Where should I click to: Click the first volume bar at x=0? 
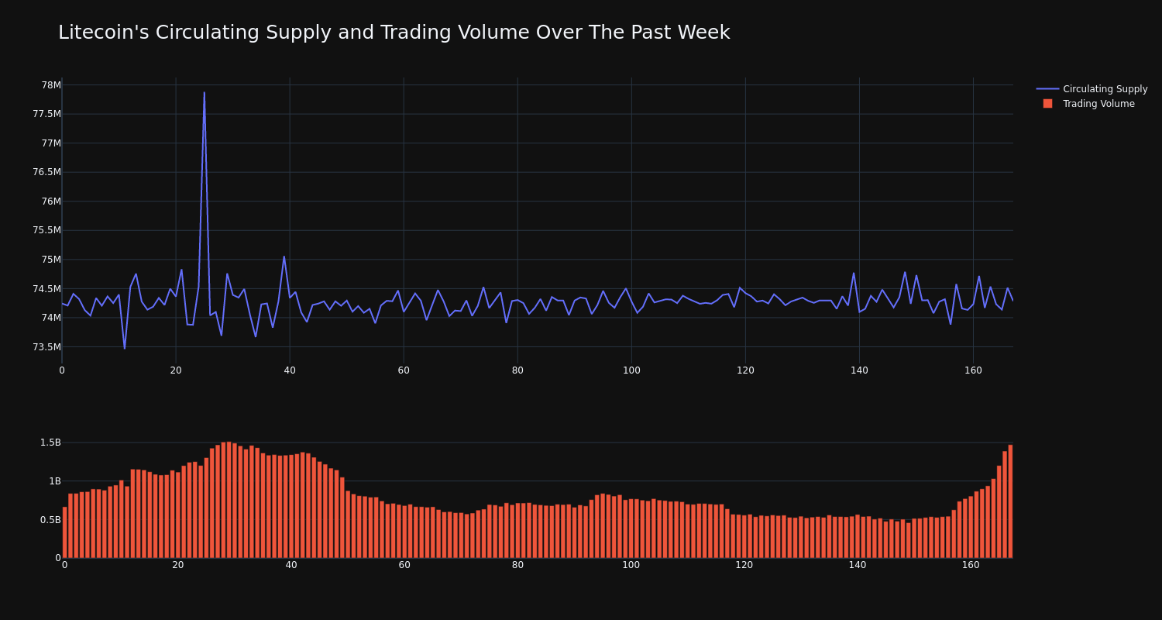[x=64, y=532]
